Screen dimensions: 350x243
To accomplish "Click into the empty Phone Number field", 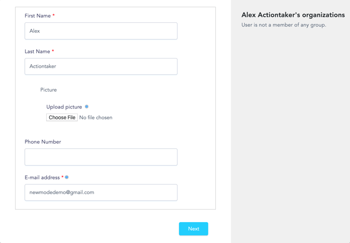I will coord(101,157).
